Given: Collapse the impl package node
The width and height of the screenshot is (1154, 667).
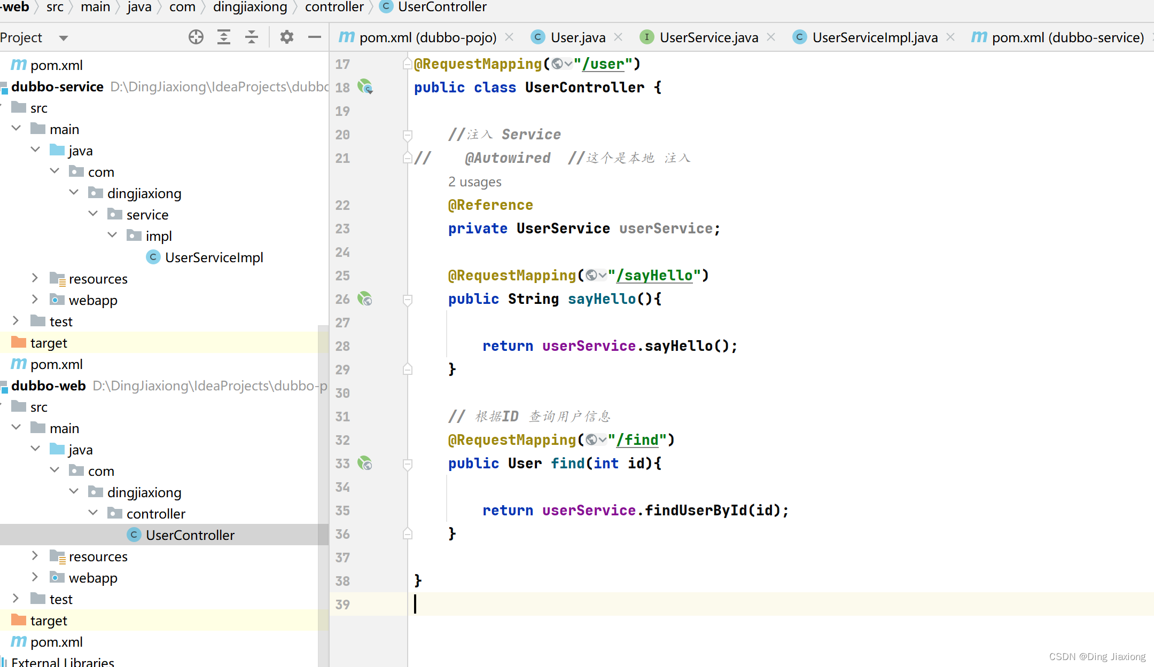Looking at the screenshot, I should coord(112,236).
